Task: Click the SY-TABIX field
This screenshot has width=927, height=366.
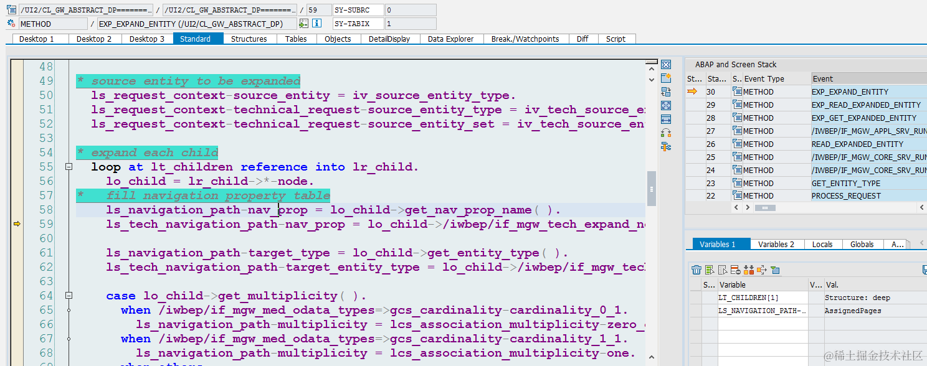Action: point(358,24)
